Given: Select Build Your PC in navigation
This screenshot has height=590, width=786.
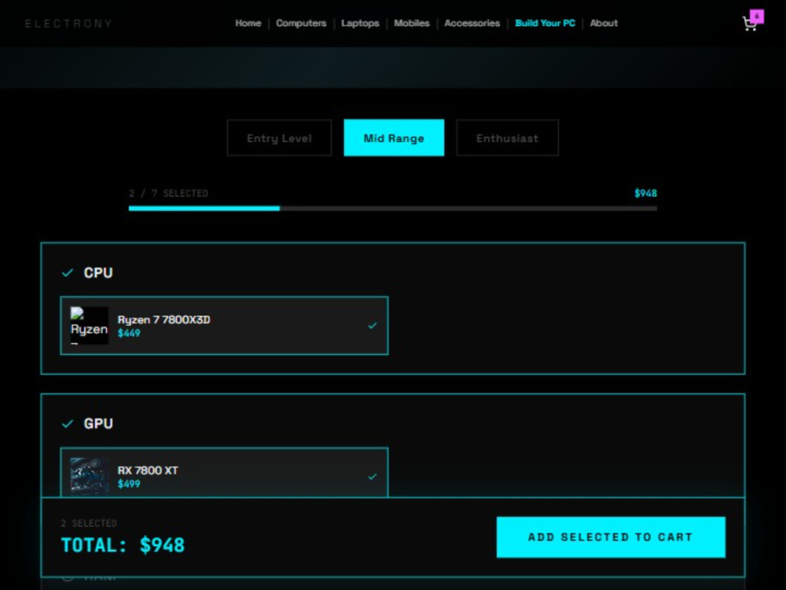Looking at the screenshot, I should [x=545, y=23].
